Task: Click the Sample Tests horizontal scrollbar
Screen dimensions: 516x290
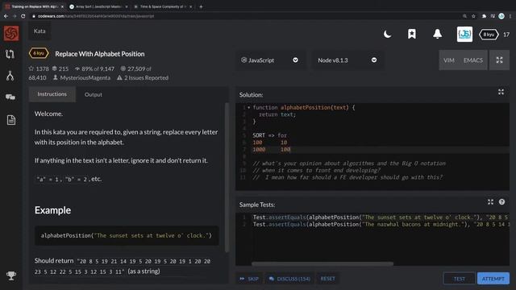Action: click(x=322, y=263)
